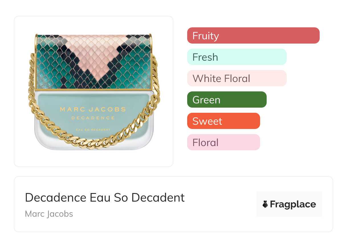Click the EAU SO DECADENT bottle text
This screenshot has height=246, width=347.
click(x=93, y=130)
